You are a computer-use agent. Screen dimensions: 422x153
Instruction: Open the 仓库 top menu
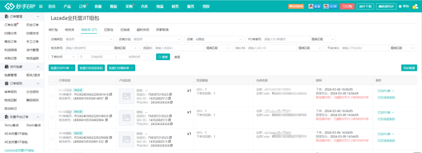coord(145,7)
